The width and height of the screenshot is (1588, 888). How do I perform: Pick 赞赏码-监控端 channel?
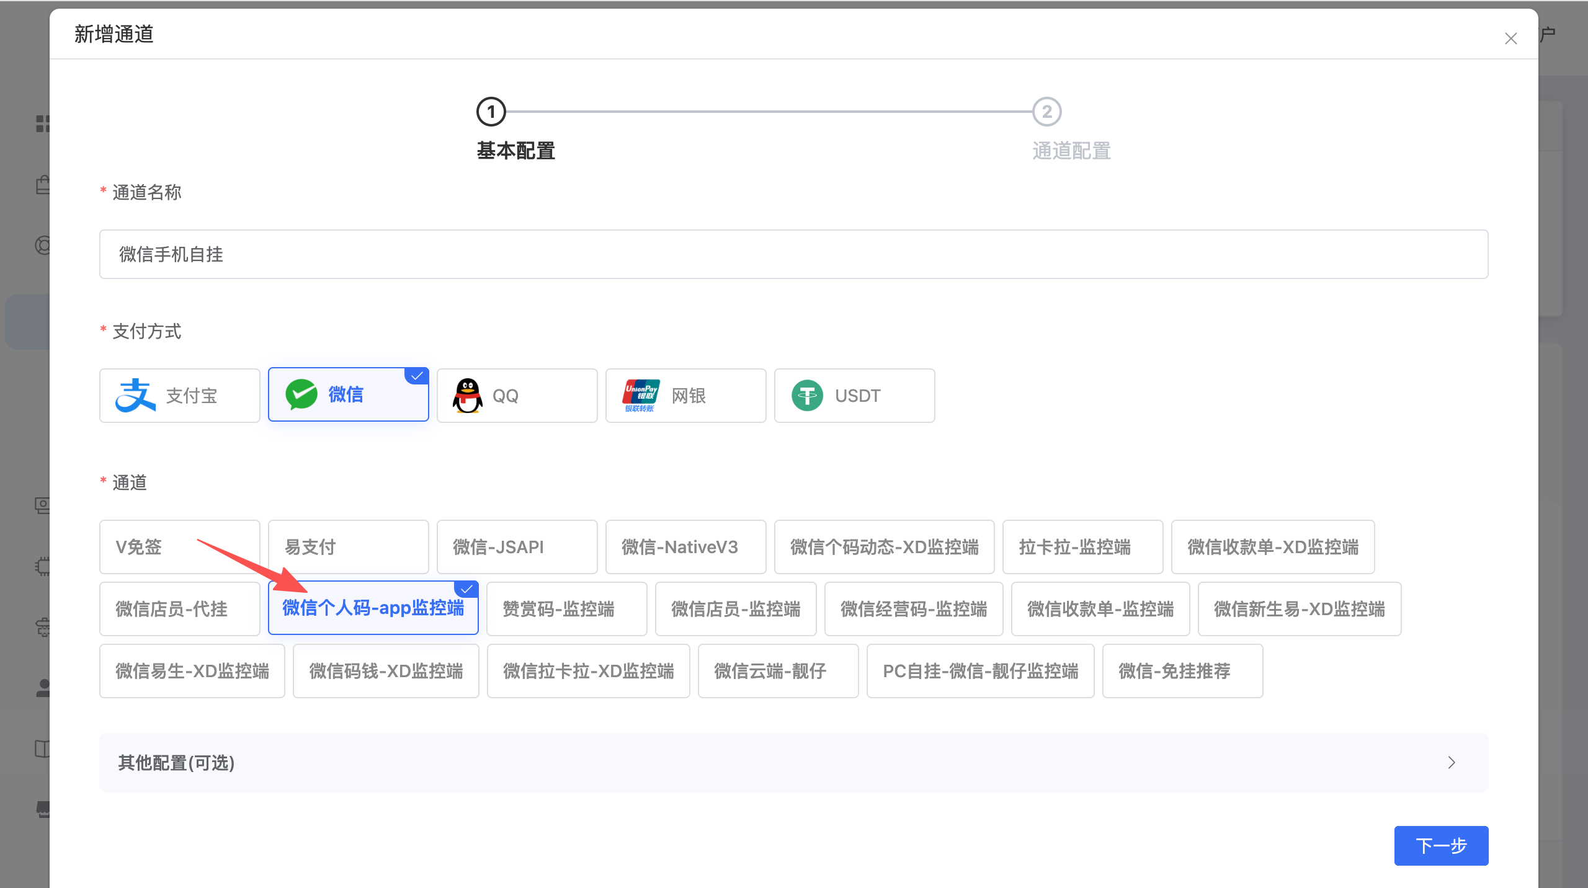[567, 609]
